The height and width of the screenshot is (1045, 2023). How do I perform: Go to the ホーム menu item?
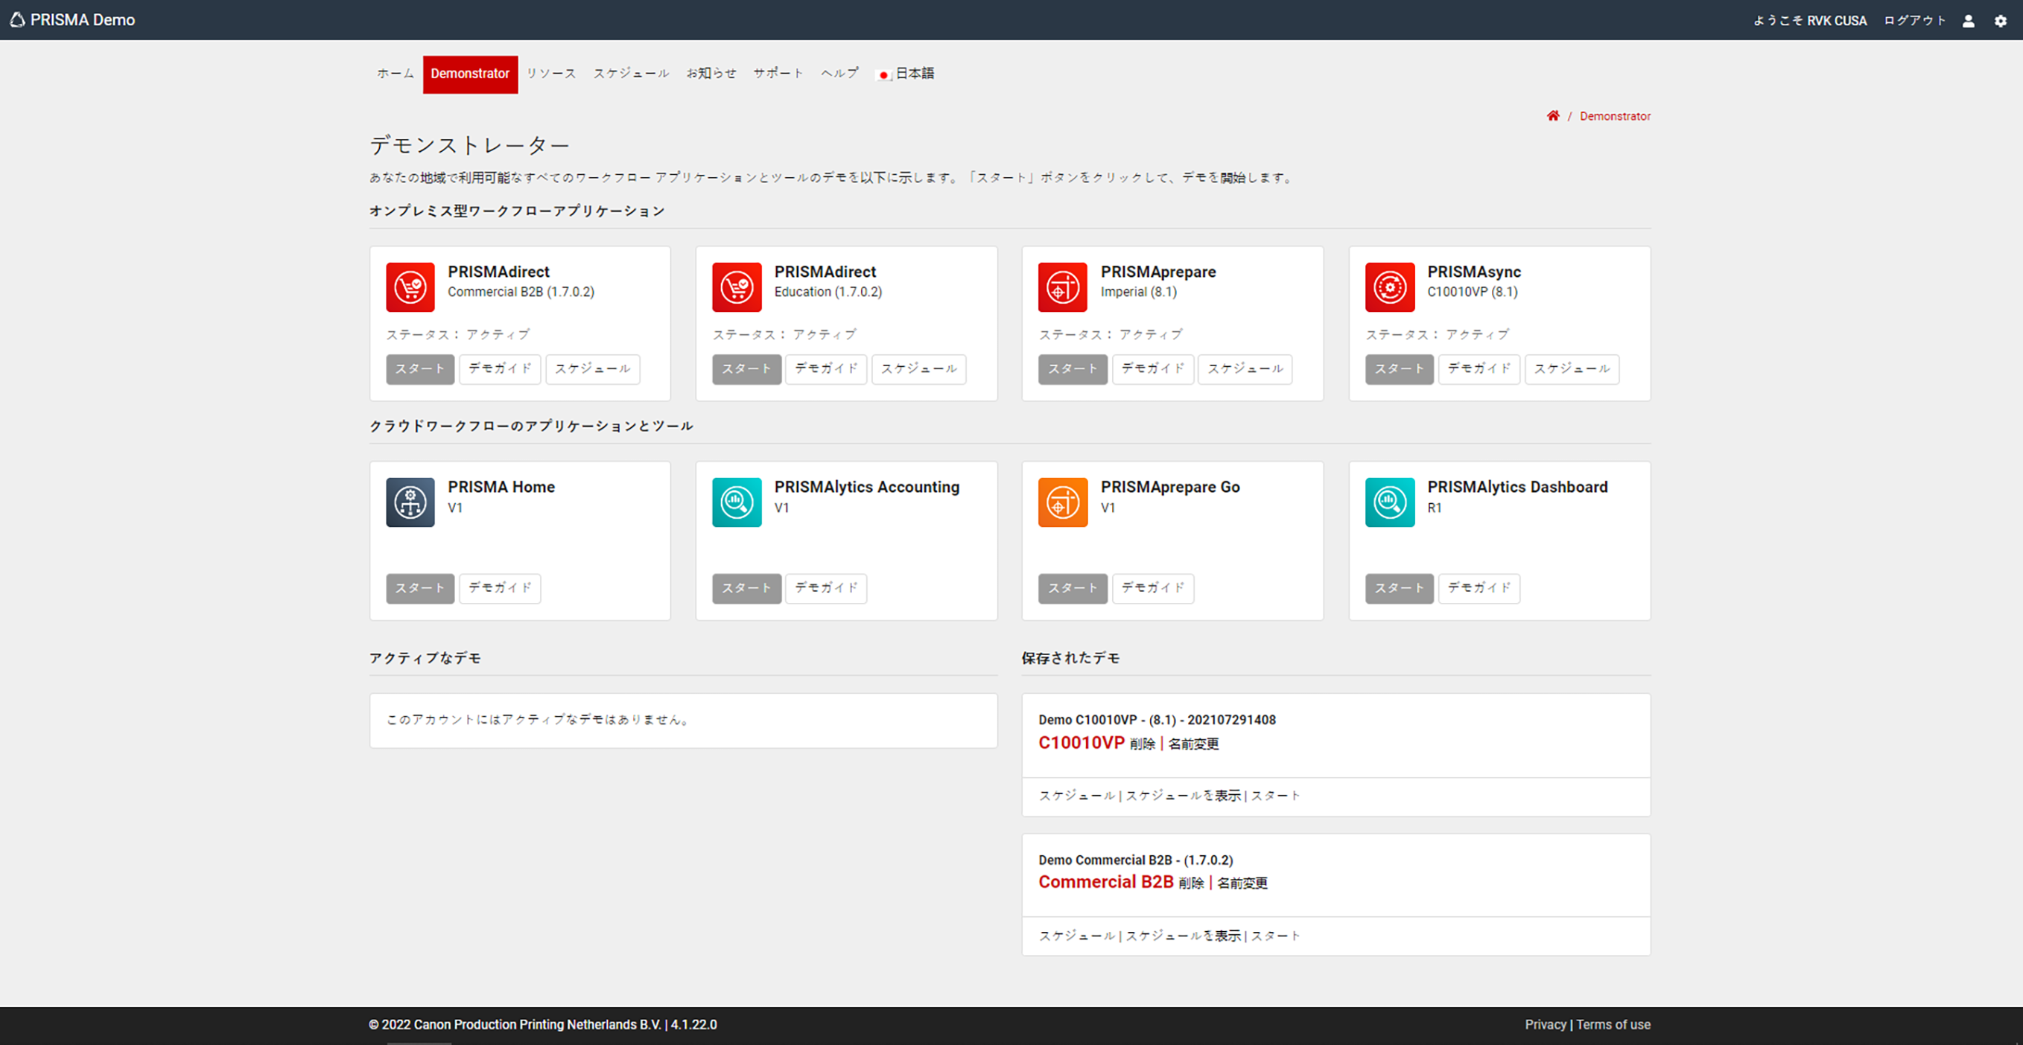pyautogui.click(x=395, y=74)
